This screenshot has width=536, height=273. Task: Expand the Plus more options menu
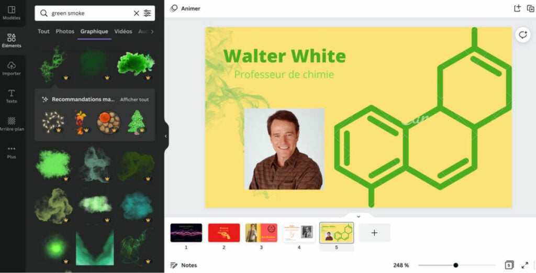(12, 152)
